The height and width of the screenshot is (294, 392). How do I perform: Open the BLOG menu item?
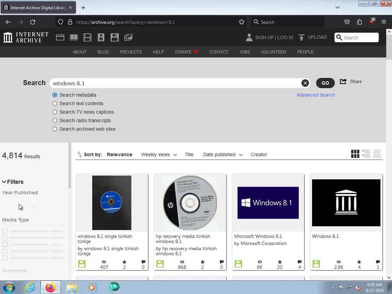[x=103, y=52]
